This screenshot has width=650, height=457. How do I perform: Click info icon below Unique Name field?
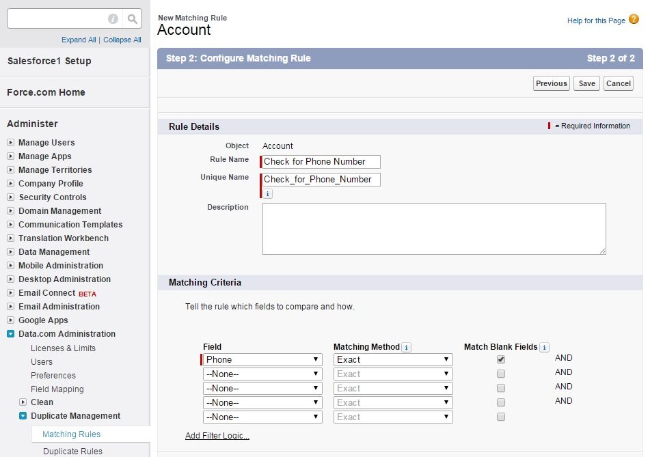pos(267,194)
